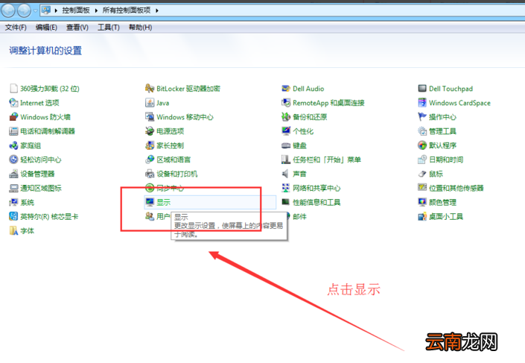Open 鼠标 link

point(436,174)
